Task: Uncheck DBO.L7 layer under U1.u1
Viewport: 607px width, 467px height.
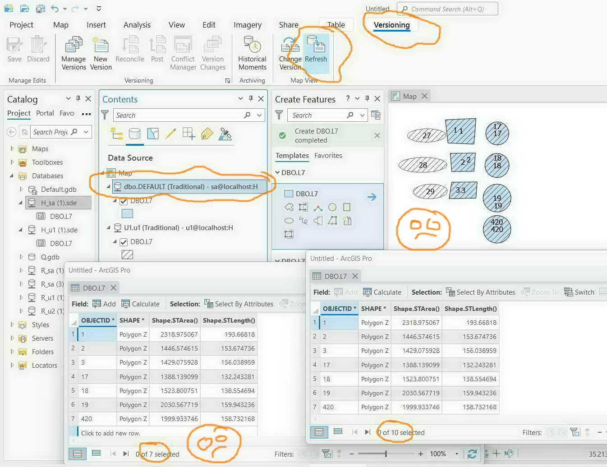Action: (x=124, y=242)
